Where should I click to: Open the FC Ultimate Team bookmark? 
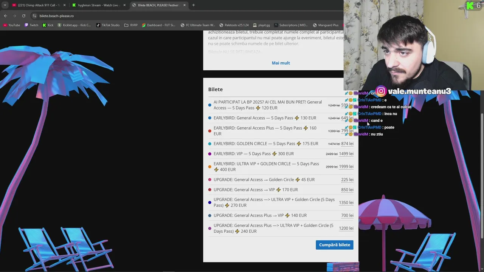[198, 25]
